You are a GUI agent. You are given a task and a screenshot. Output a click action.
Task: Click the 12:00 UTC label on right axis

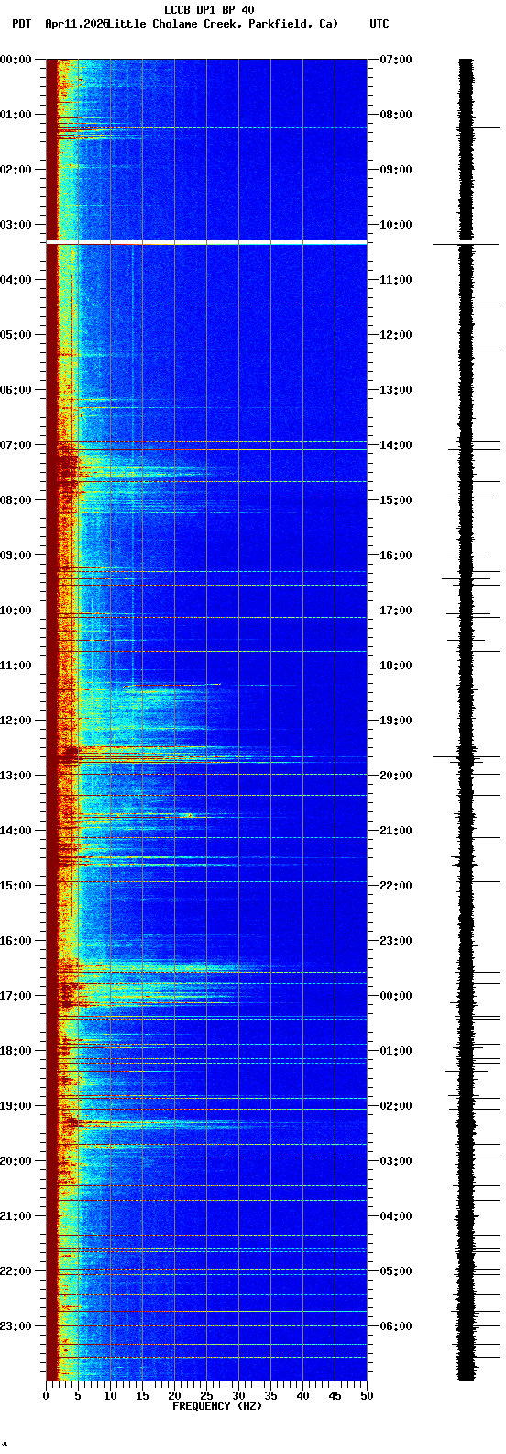(x=396, y=335)
